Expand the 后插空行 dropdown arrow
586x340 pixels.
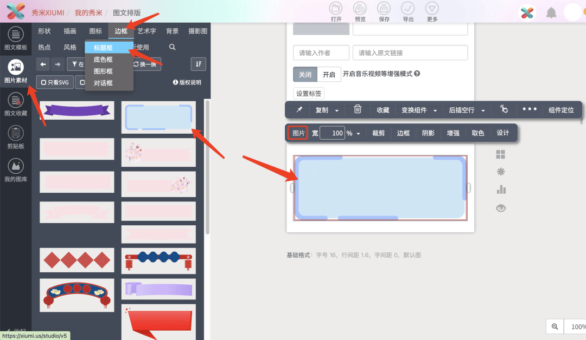[483, 109]
